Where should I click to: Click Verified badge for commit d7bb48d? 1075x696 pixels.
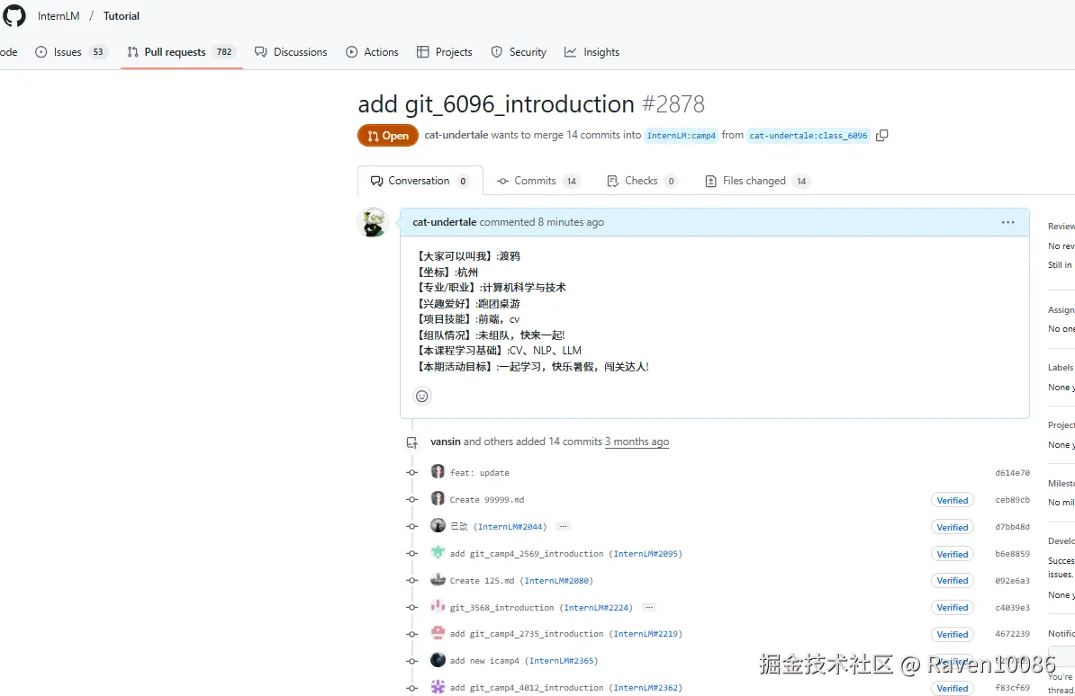coord(953,527)
